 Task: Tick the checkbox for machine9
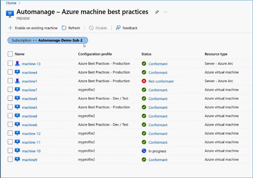10,159
